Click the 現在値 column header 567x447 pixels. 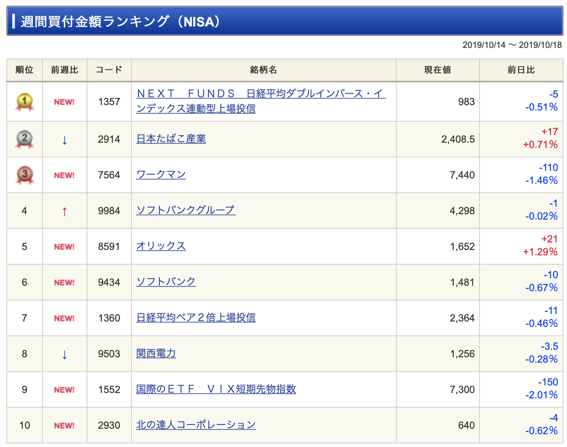[x=438, y=70]
